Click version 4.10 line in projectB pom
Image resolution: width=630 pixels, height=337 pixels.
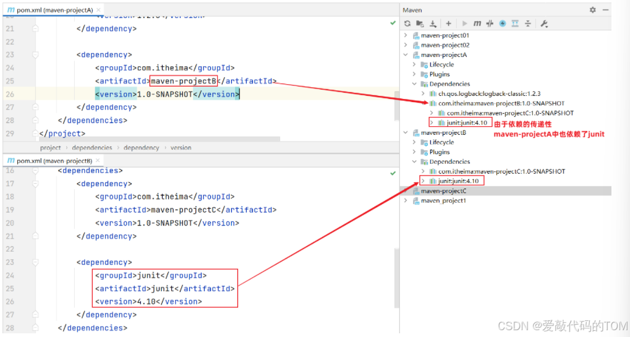pyautogui.click(x=148, y=302)
